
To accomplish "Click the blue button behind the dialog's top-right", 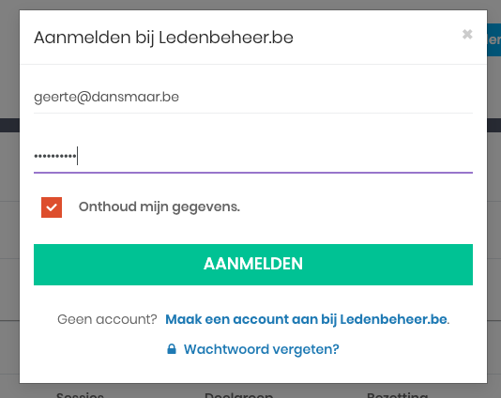I will [x=494, y=39].
